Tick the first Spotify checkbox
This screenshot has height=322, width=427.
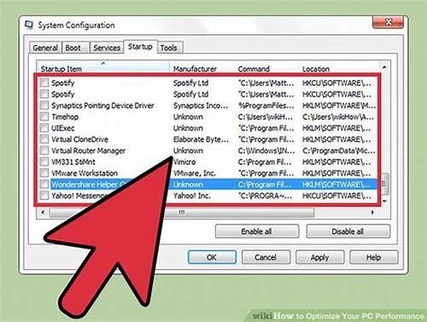click(x=44, y=83)
